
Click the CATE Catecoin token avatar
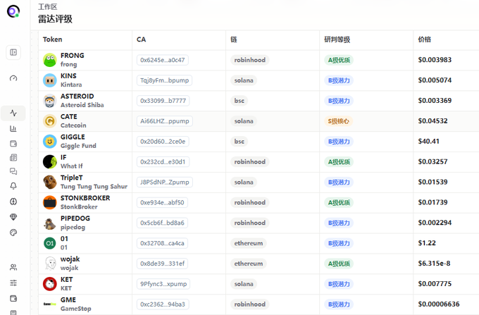click(50, 121)
